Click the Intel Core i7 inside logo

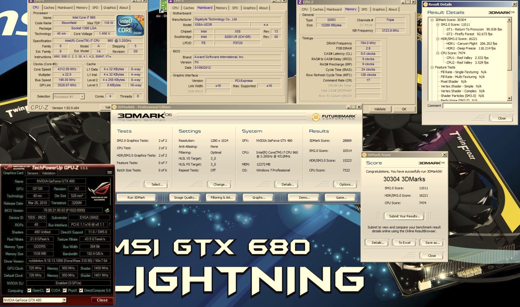click(x=130, y=26)
